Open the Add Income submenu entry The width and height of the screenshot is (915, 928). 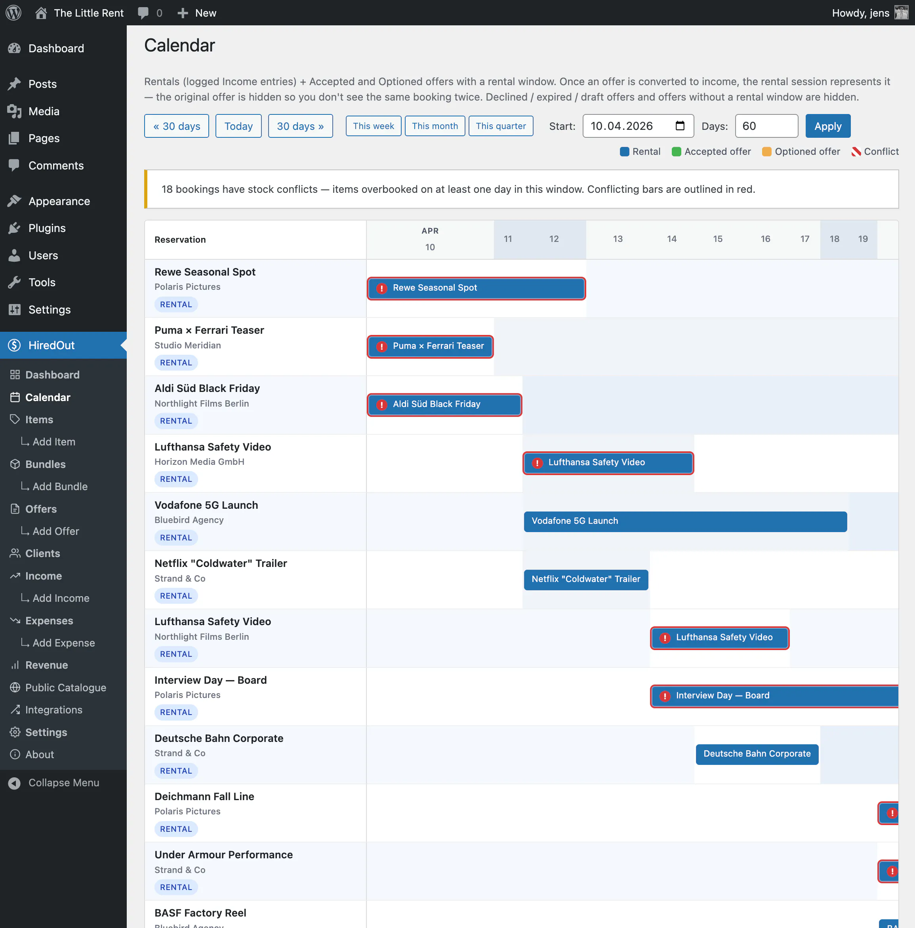coord(61,598)
